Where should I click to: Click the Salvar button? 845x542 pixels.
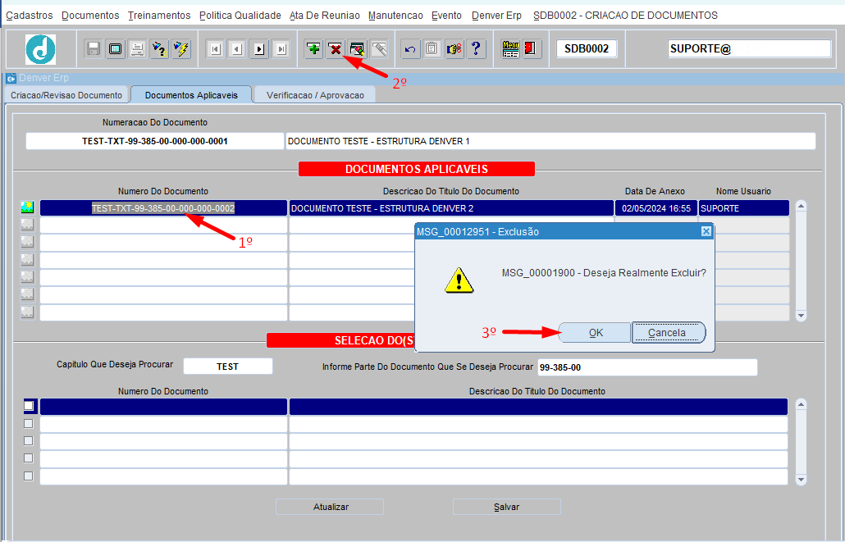tap(506, 507)
